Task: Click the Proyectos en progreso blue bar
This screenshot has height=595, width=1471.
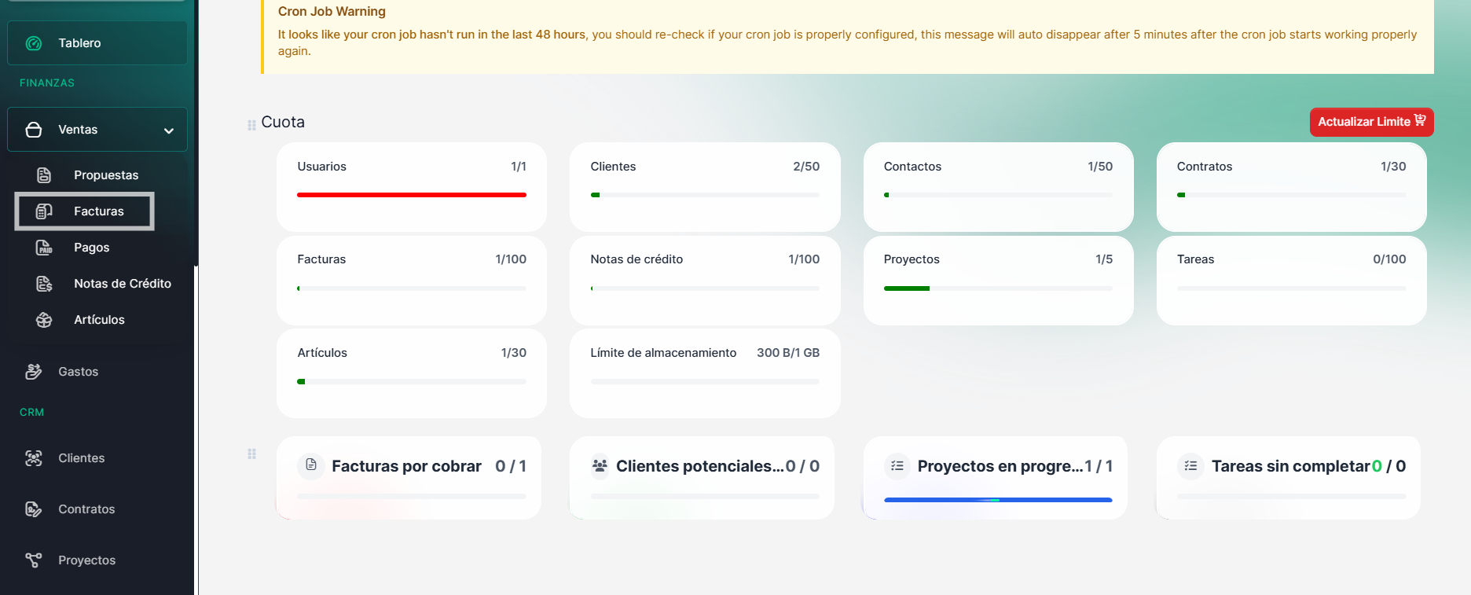Action: [x=998, y=500]
